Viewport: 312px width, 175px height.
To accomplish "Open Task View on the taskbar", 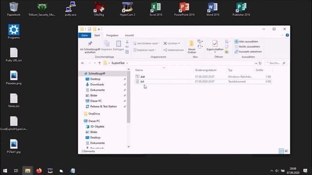I will tap(16, 171).
